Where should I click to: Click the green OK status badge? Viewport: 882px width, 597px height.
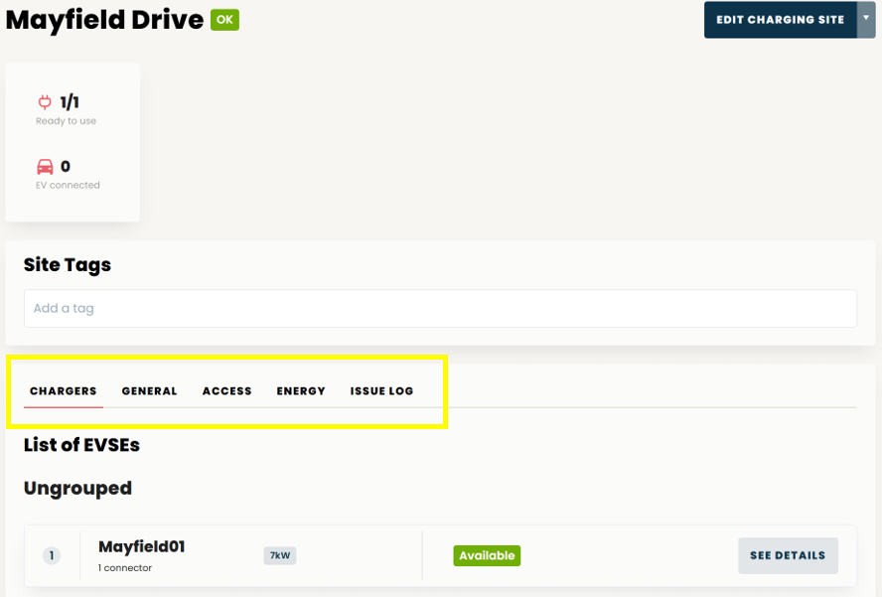pyautogui.click(x=225, y=20)
